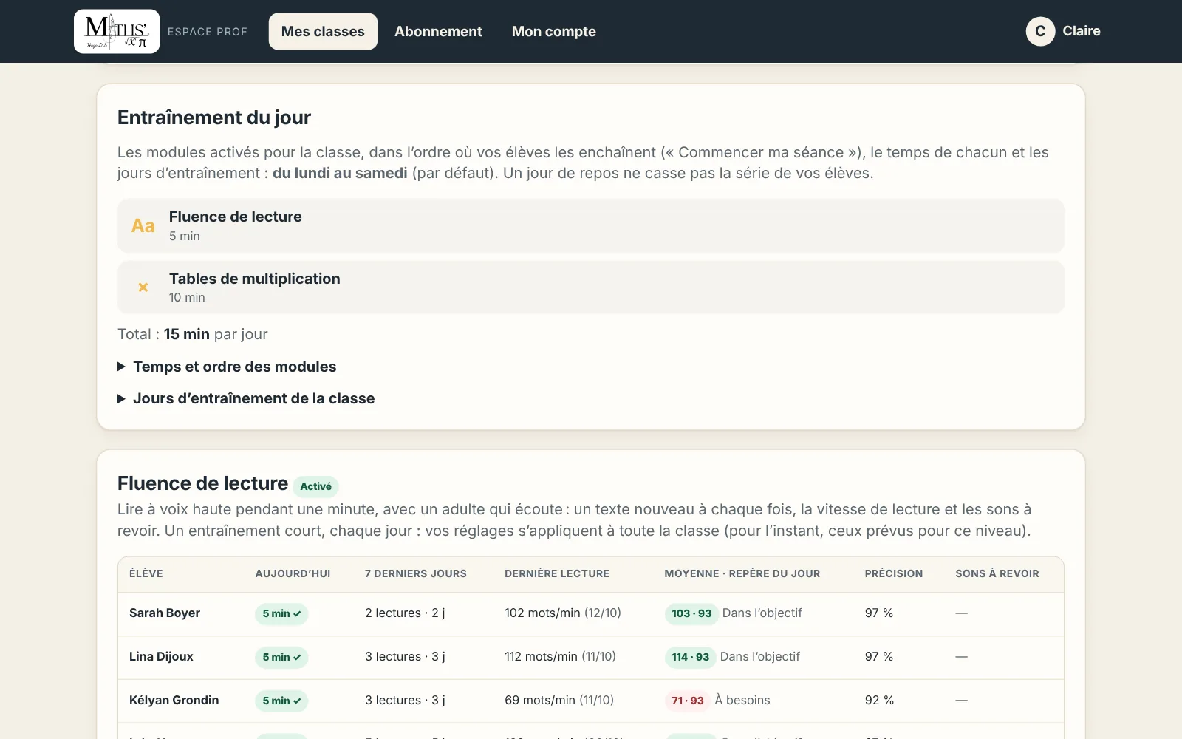Open Claire's user menu
Screen dimensions: 1182x739
(1063, 31)
